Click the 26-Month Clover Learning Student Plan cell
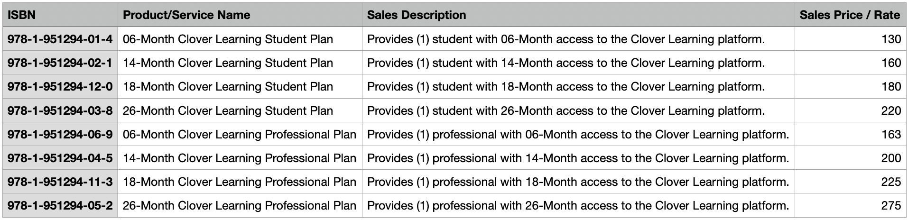908x220 pixels. (x=240, y=110)
